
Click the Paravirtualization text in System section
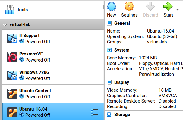[x=156, y=74]
